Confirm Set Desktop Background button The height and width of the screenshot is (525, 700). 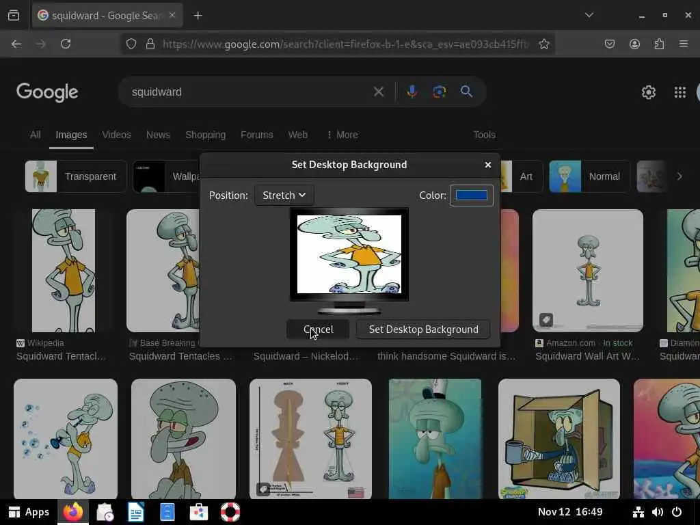(423, 329)
